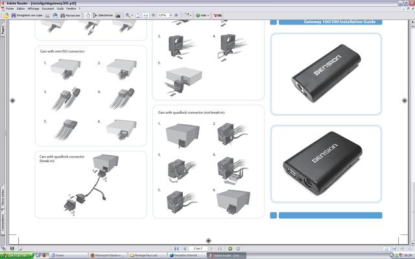Click the bottom Dension Gateway USB device image

click(322, 164)
